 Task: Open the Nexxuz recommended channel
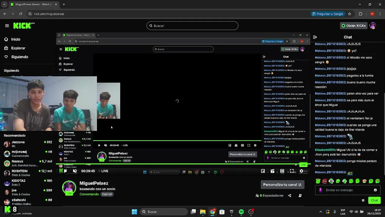pos(28,163)
